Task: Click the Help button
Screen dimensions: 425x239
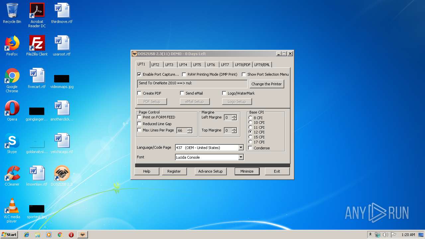Action: [x=147, y=171]
